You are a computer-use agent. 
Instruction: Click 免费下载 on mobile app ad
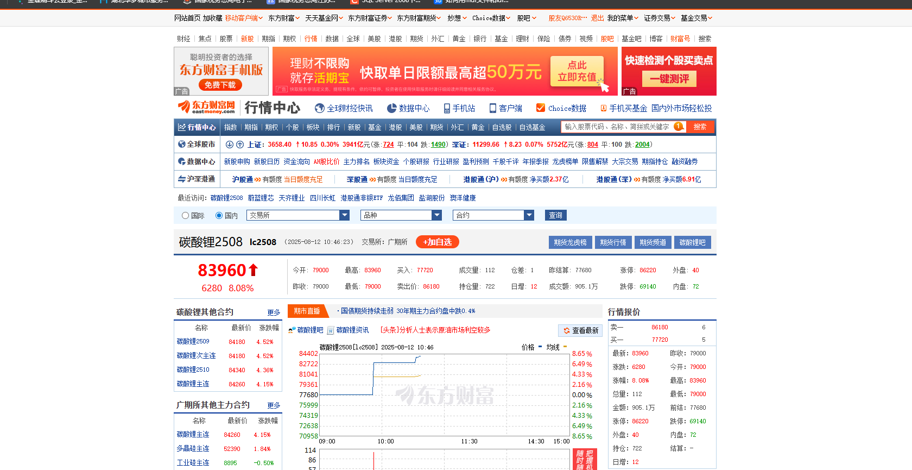(x=220, y=85)
